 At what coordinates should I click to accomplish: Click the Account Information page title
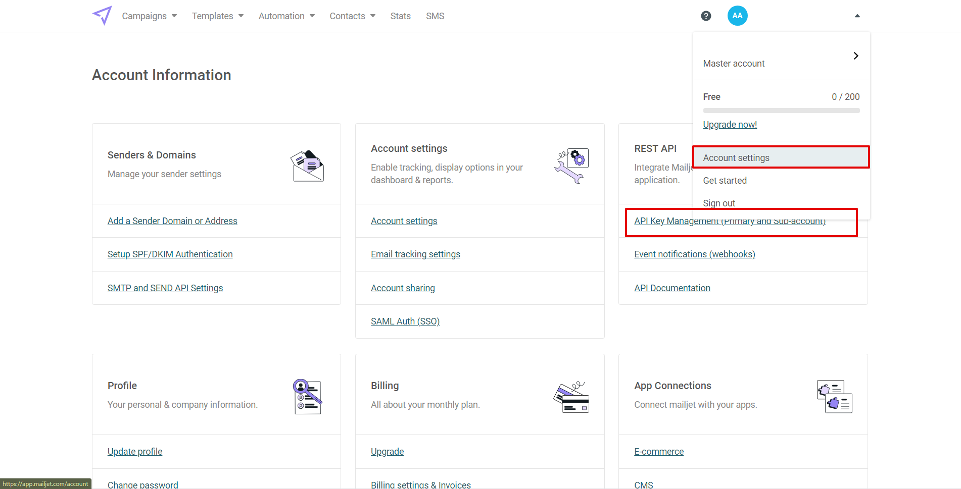click(162, 75)
